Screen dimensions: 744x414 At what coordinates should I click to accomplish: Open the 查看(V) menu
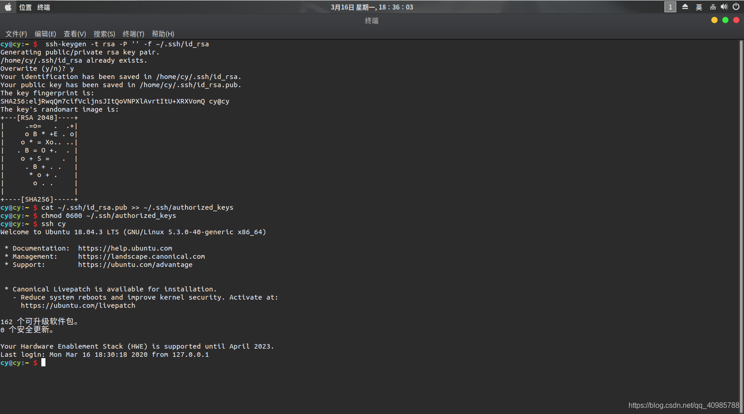[x=75, y=34]
